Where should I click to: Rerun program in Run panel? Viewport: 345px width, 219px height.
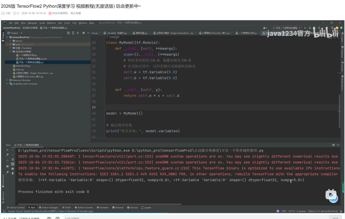[x=7, y=150]
